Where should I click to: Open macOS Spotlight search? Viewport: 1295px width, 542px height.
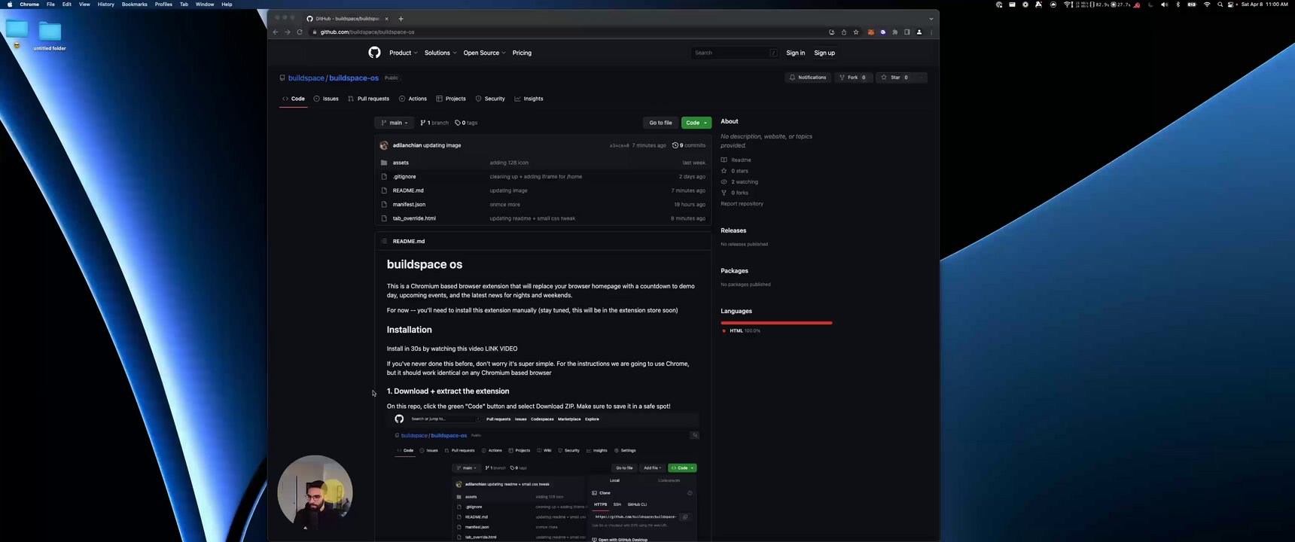(x=1220, y=5)
